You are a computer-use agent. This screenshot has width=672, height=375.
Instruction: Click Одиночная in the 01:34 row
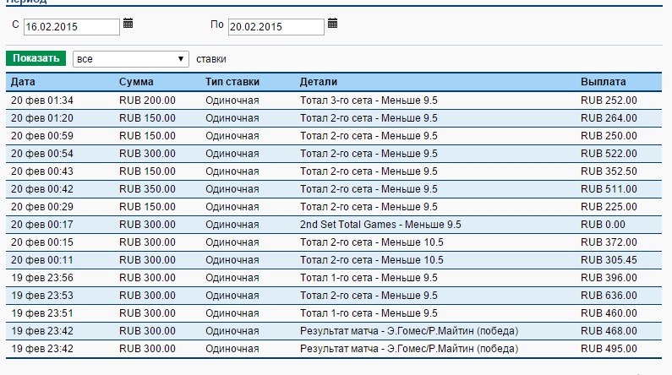click(232, 101)
